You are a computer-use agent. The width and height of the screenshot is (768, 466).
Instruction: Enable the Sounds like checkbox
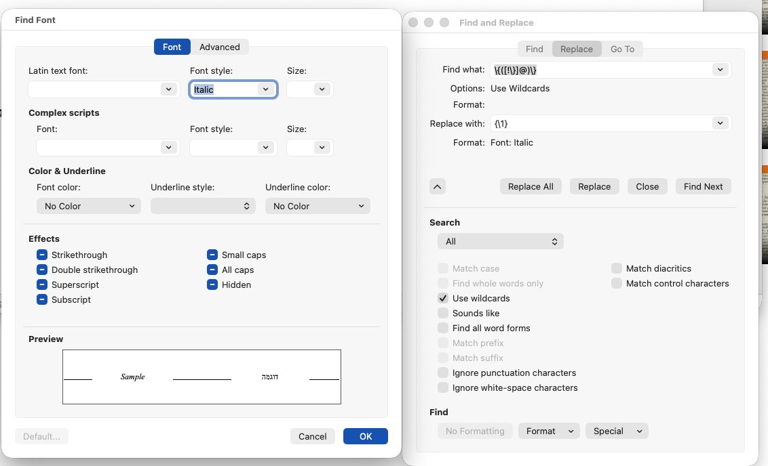pos(443,314)
